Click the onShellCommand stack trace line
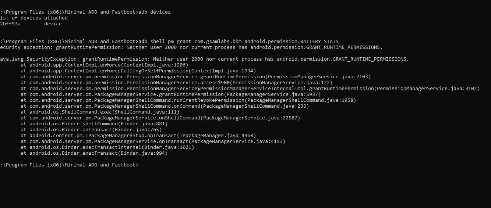This screenshot has width=491, height=208. pos(160,118)
